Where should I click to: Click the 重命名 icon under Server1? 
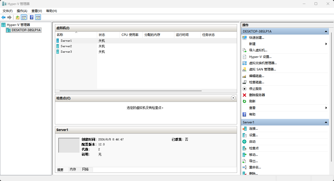244,167
